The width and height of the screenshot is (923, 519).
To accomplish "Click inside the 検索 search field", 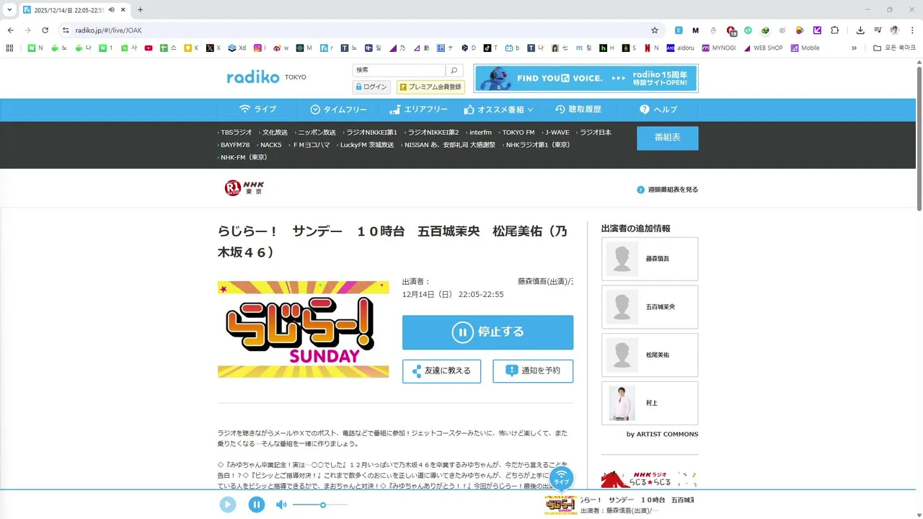I will point(398,70).
